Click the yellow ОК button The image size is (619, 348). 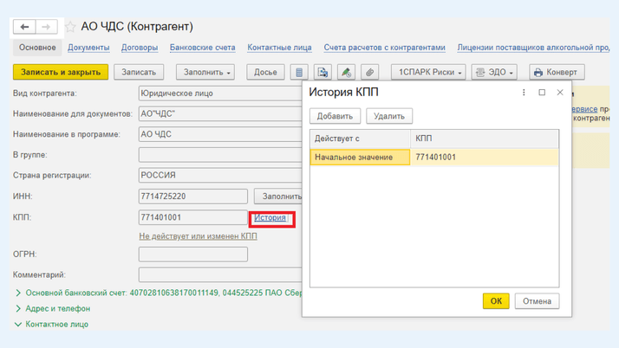[x=496, y=301]
